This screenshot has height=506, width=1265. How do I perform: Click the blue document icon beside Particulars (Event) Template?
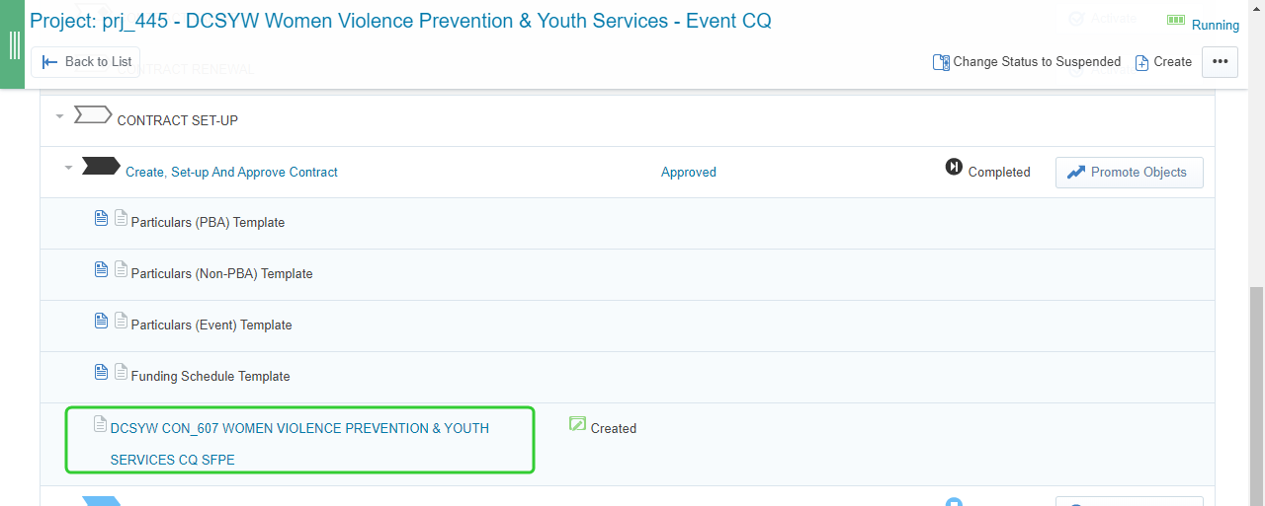click(101, 321)
